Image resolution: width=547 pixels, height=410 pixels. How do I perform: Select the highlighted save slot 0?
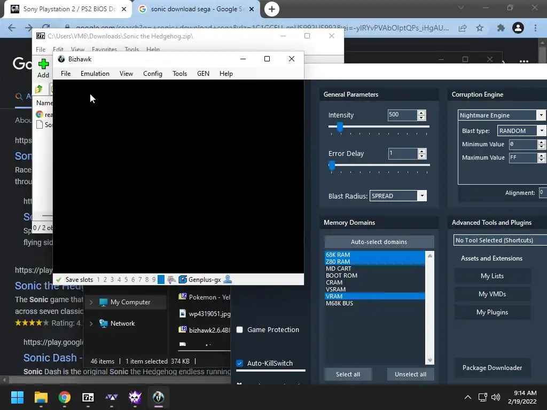pos(161,280)
